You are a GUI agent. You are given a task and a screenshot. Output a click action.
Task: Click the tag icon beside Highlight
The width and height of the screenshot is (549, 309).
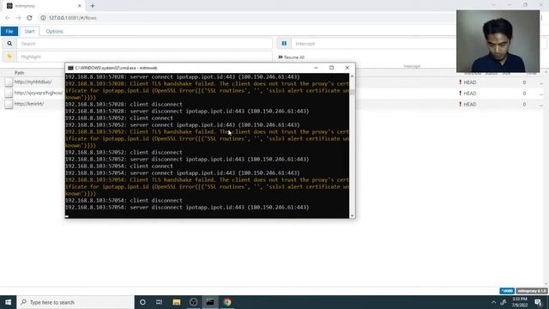[x=9, y=57]
